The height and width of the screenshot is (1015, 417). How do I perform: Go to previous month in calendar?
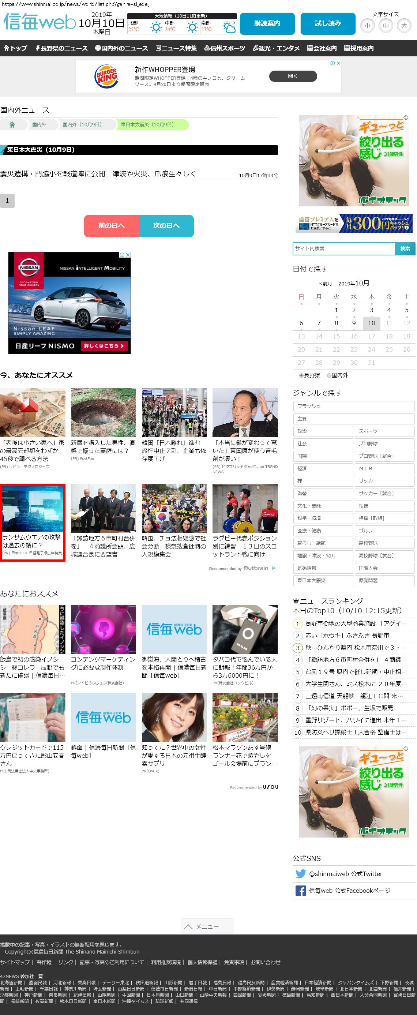point(325,284)
